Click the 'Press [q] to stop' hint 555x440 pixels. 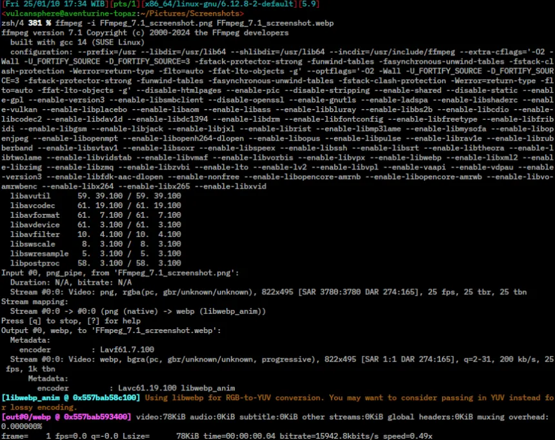[71, 320]
